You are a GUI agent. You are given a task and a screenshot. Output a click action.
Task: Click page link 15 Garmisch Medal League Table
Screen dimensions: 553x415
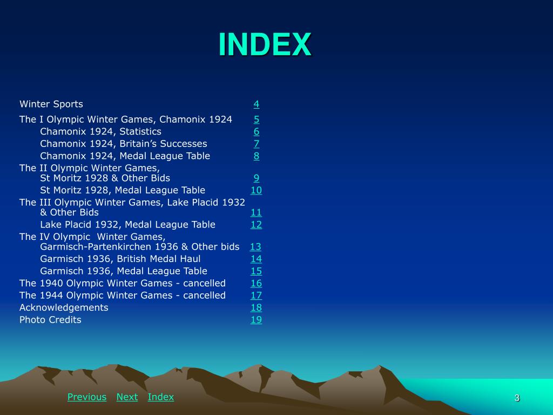point(256,271)
